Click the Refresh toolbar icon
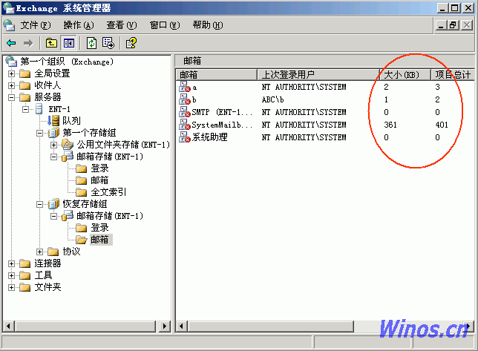Screen dimensions: 478x351 91,43
